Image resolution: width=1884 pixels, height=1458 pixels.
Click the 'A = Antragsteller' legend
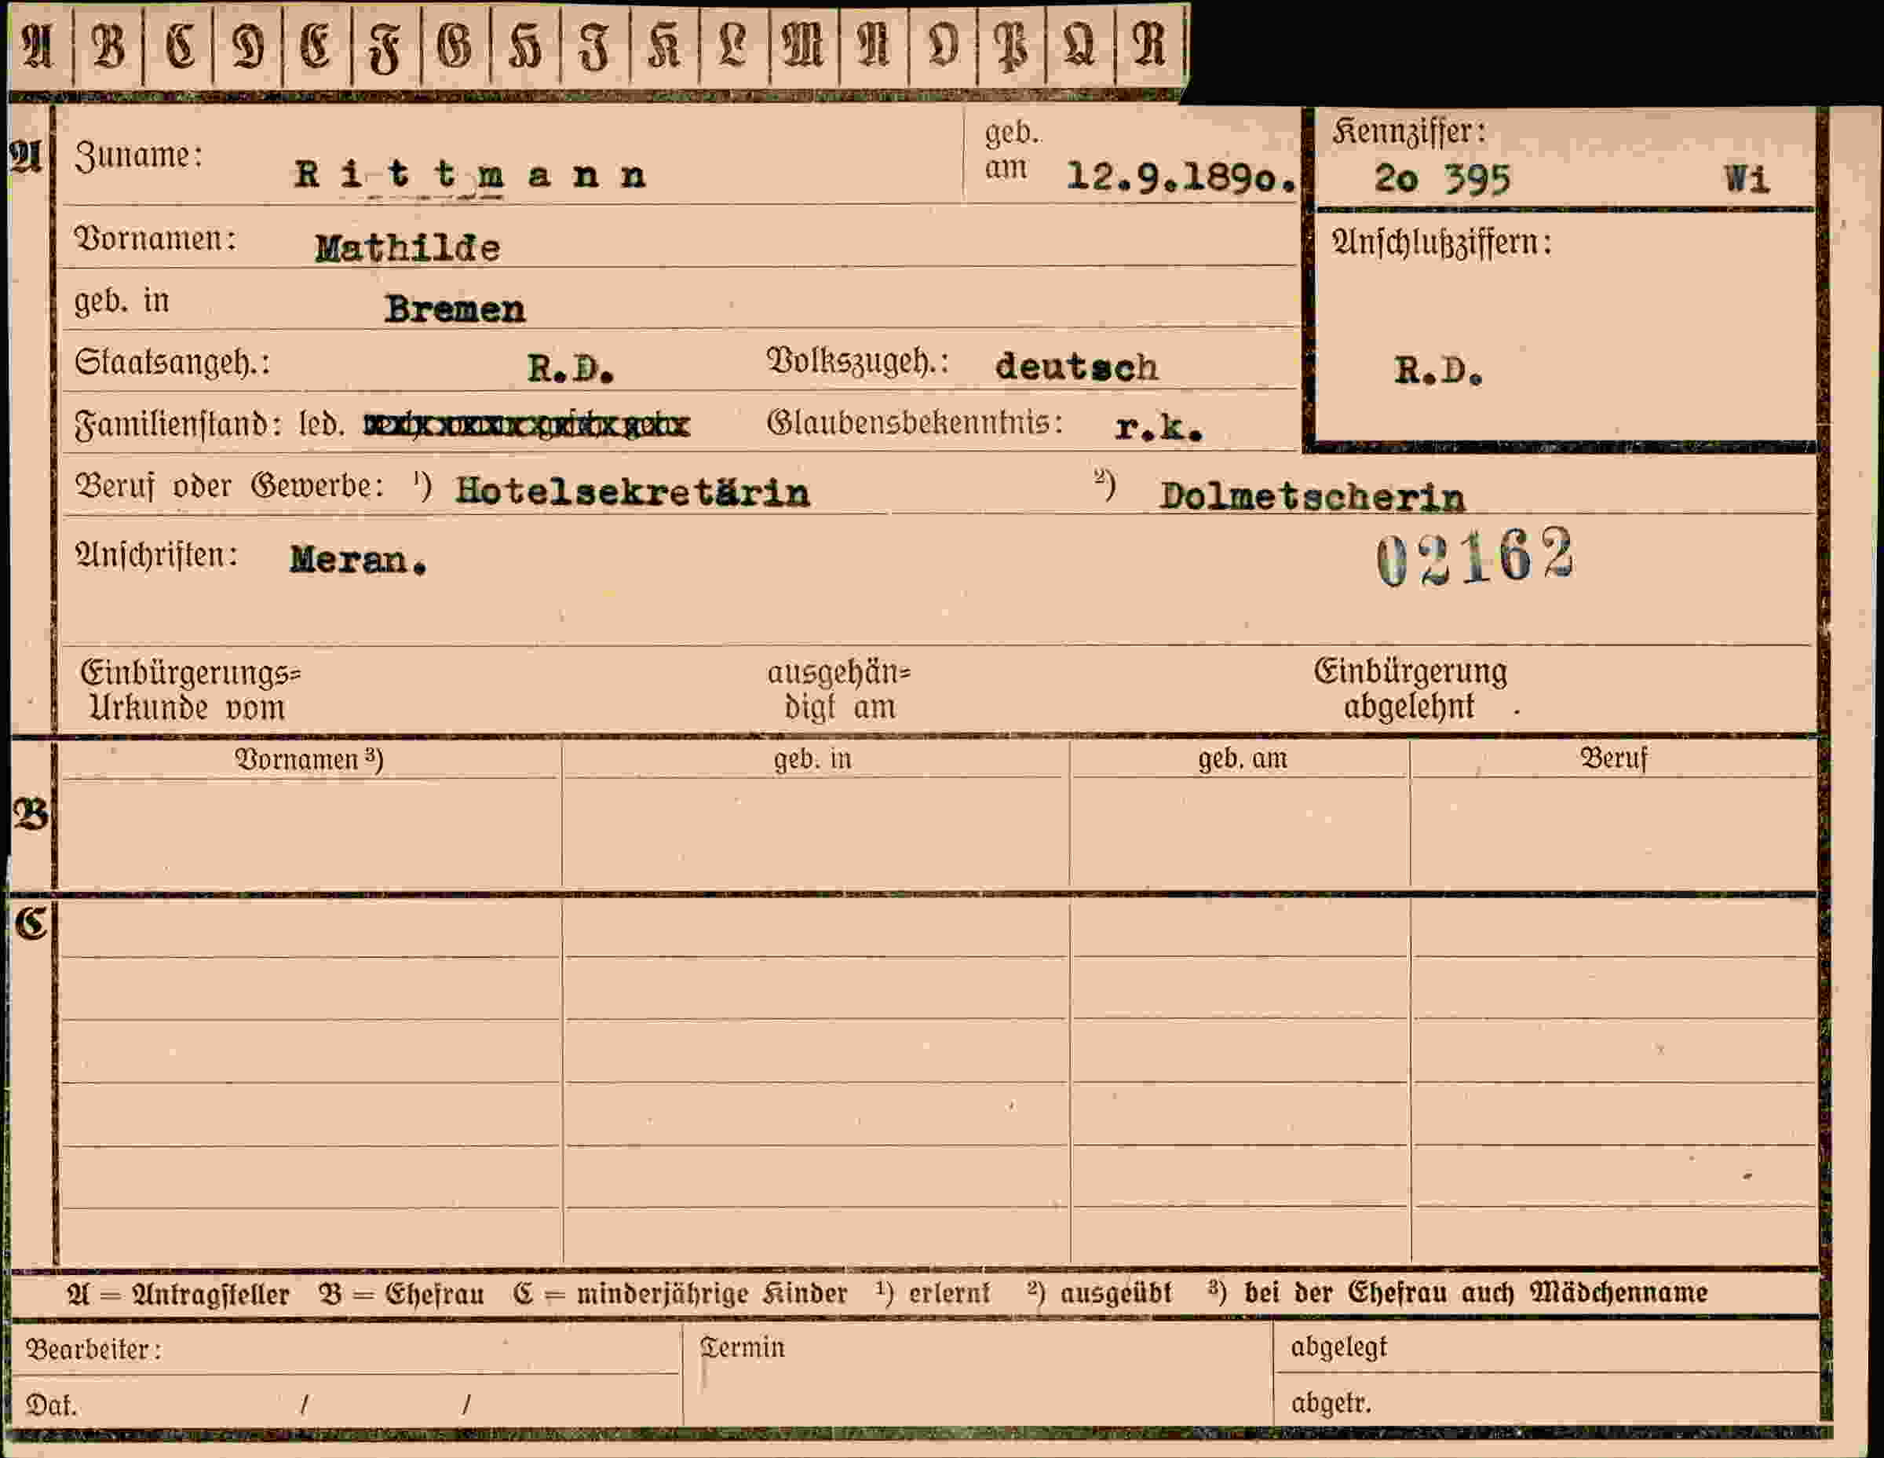tap(177, 1295)
